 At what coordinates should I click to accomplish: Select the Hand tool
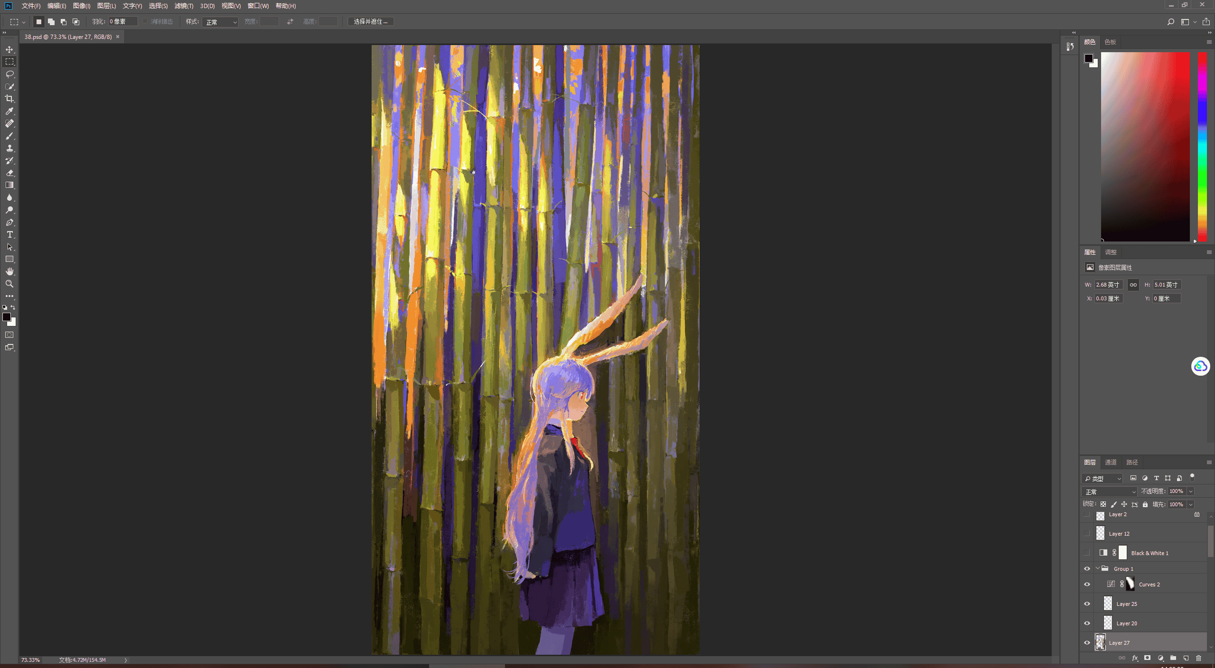9,271
